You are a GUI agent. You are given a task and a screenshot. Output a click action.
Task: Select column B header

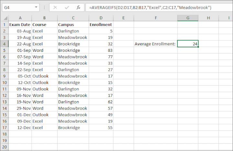[44, 18]
